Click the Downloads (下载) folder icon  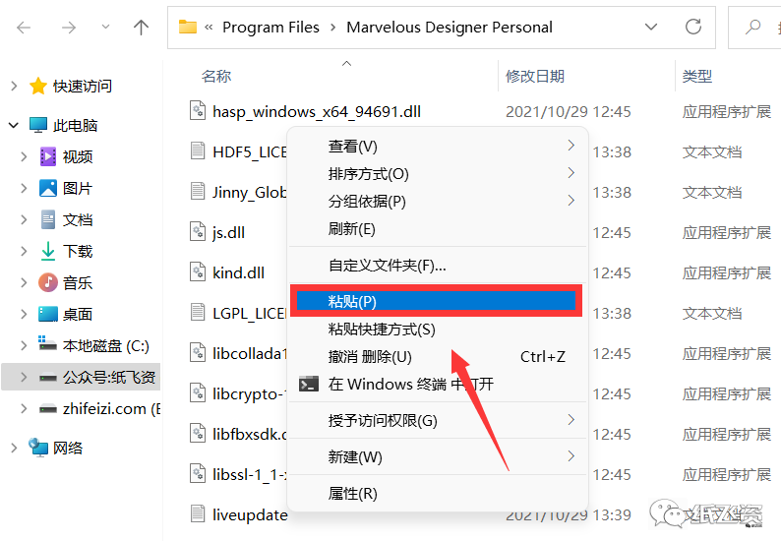tap(48, 251)
